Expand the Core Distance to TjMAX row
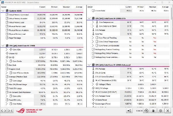Screen dimensions: 173x116 coord(93,26)
